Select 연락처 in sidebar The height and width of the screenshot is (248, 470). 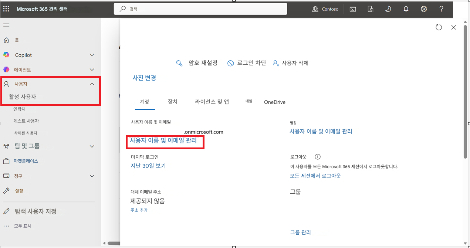(20, 109)
